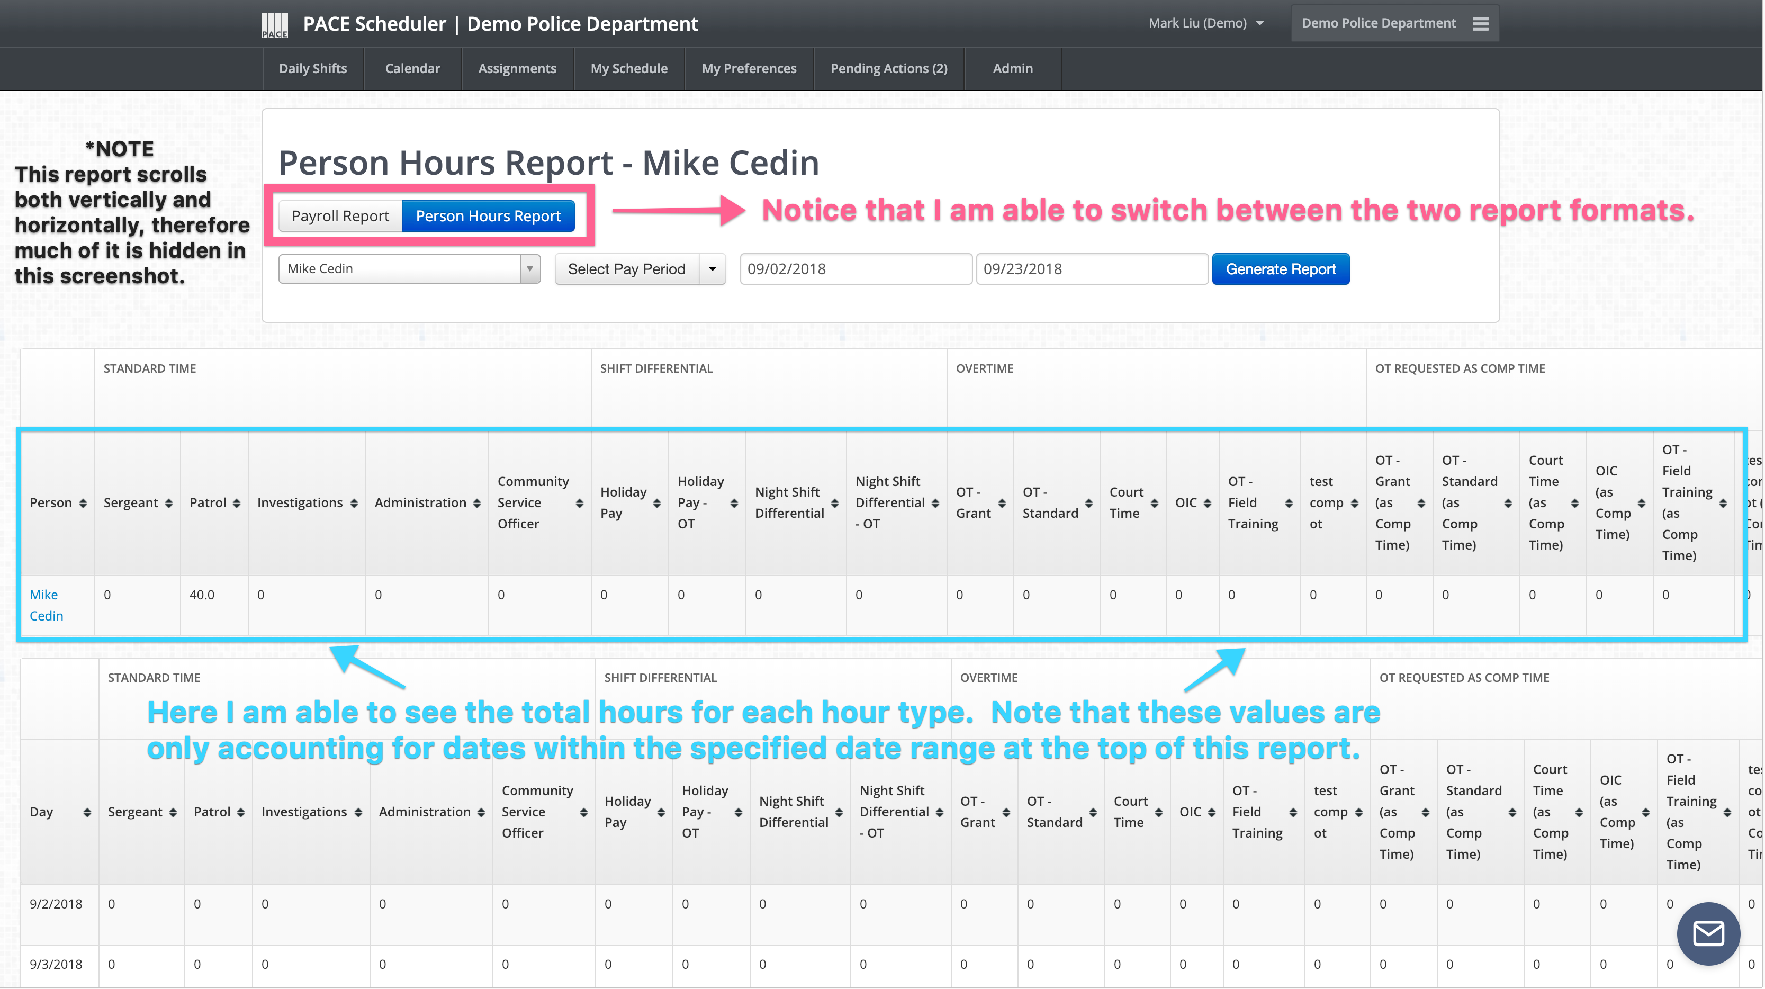Click OT - Grant (as Comp Time) sort icon in Day table
Screen dimensions: 1765x989
click(1425, 812)
